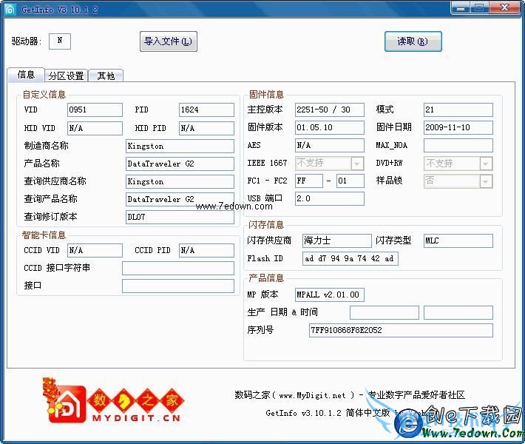Open the 分区设置 tab
The height and width of the screenshot is (444, 525).
(x=66, y=75)
